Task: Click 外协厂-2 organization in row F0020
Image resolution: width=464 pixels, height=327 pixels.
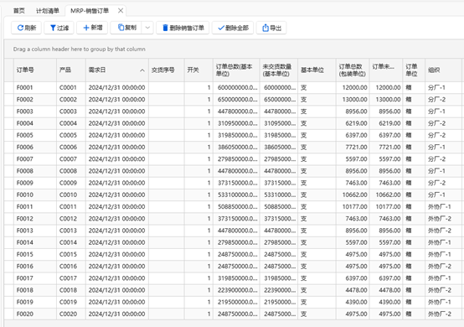Action: 443,314
